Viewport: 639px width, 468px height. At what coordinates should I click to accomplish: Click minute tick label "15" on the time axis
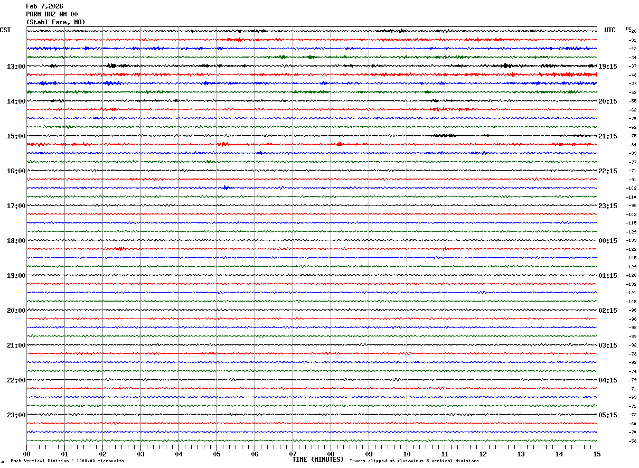point(597,454)
